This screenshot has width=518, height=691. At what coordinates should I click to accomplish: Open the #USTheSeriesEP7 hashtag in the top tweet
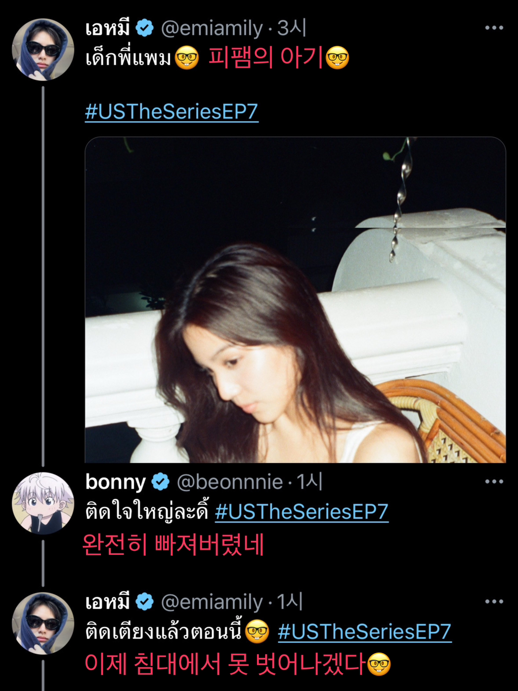tap(171, 112)
